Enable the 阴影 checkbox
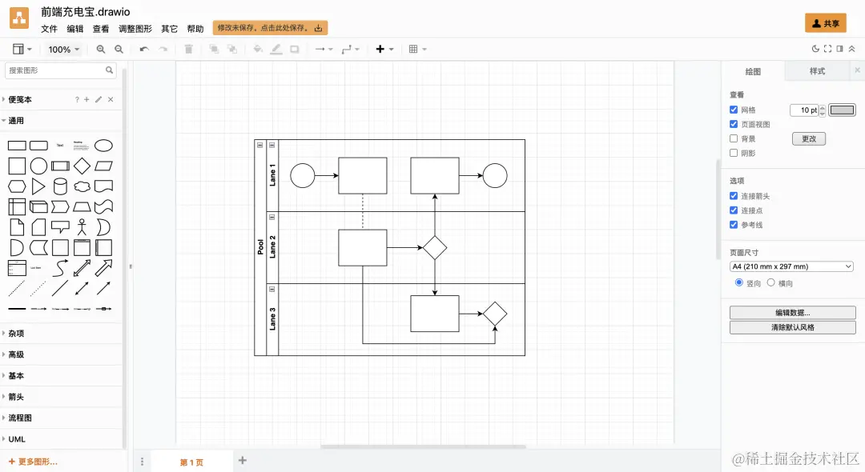This screenshot has width=865, height=472. tap(734, 153)
